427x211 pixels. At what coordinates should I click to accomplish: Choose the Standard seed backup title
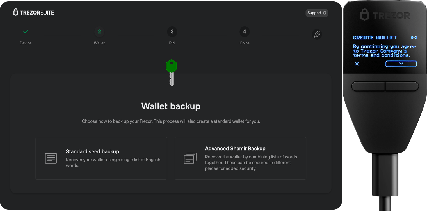pyautogui.click(x=92, y=151)
